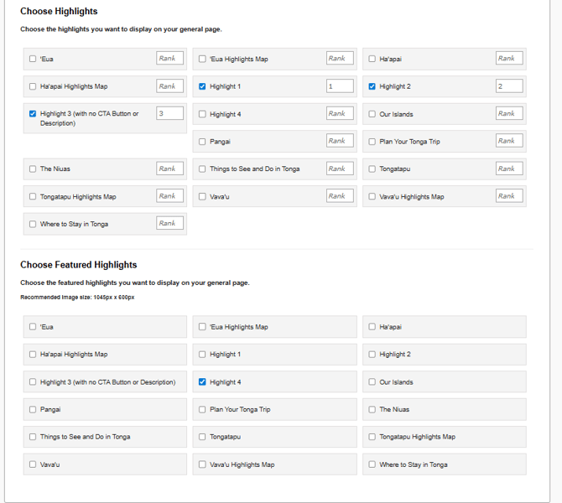Tick Vava'u Highlights Map in Featured Highlights
This screenshot has height=503, width=562.
click(x=202, y=464)
